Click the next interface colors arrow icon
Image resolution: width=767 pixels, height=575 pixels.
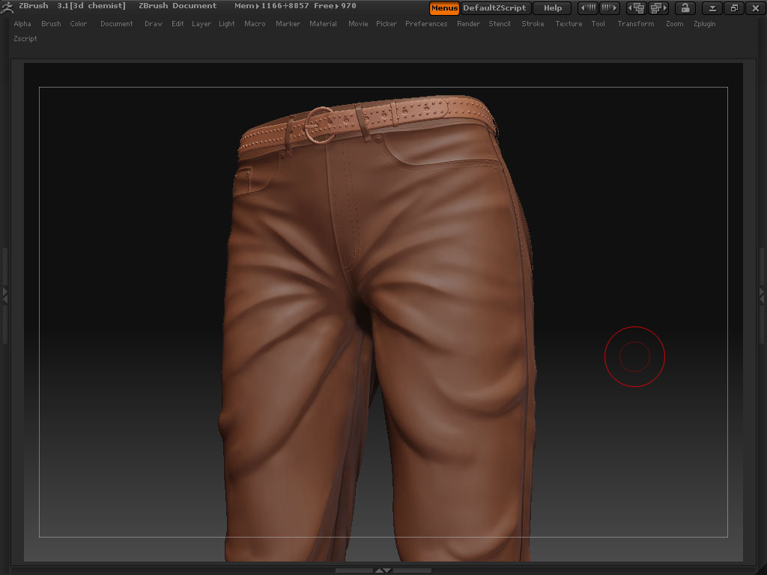coord(610,7)
